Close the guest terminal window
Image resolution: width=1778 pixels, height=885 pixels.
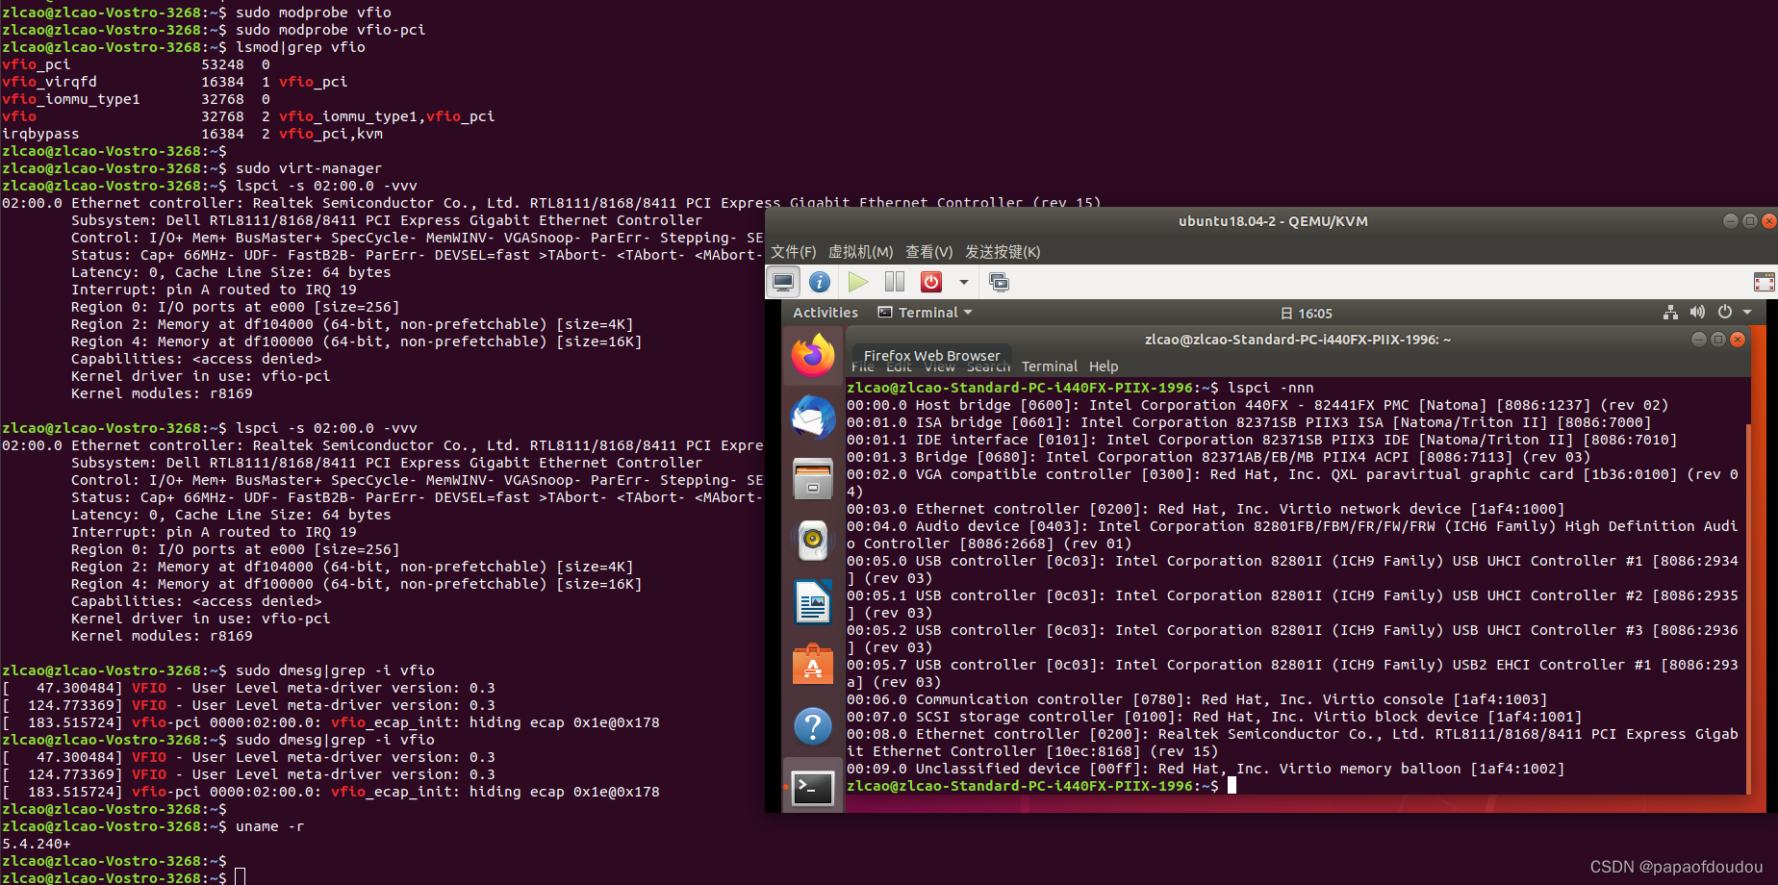(x=1738, y=340)
